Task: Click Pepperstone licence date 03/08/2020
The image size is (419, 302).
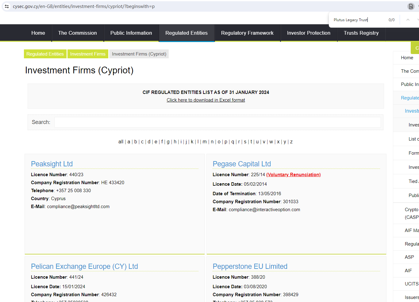Action: point(255,287)
